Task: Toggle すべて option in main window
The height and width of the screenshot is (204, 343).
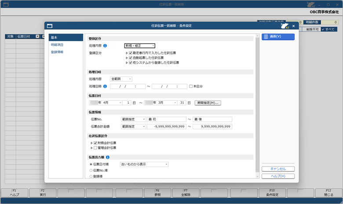Action: (330, 29)
